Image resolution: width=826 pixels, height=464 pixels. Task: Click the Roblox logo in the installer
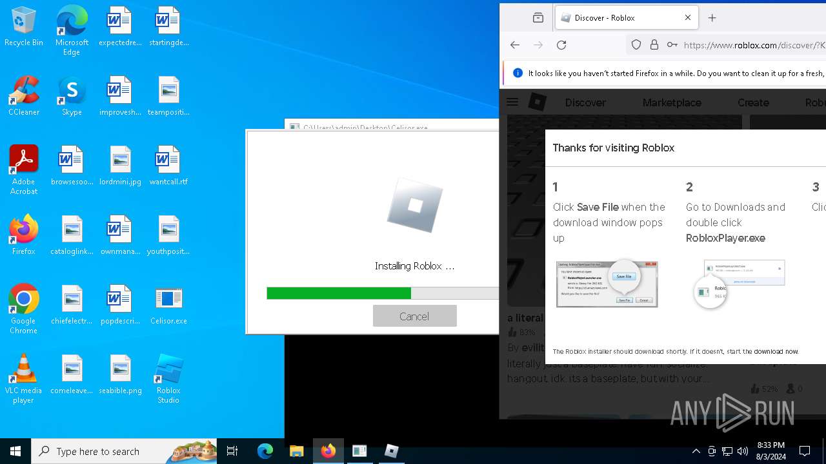click(x=415, y=206)
